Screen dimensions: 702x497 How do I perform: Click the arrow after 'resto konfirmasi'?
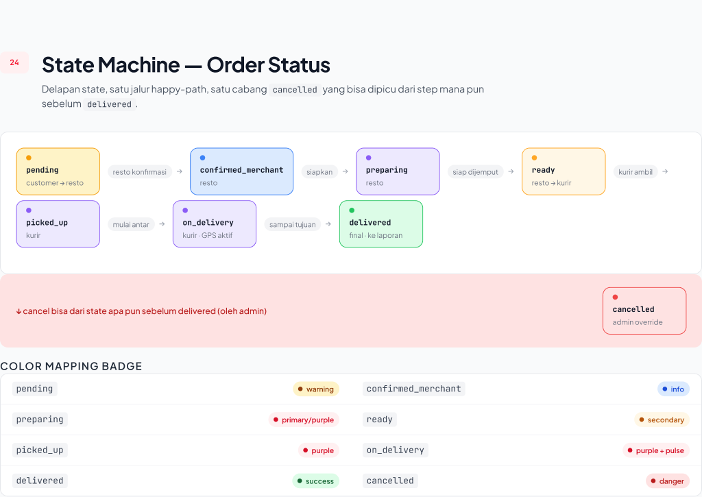pyautogui.click(x=180, y=171)
